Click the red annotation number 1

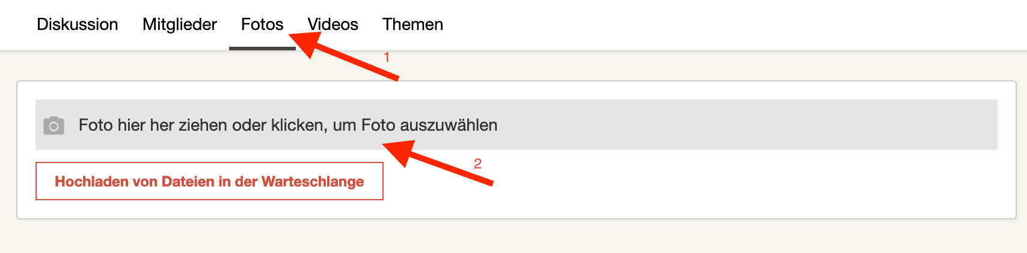click(387, 57)
